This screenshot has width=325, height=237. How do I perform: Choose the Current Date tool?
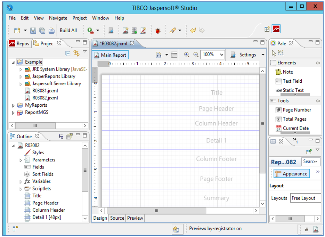pos(292,128)
